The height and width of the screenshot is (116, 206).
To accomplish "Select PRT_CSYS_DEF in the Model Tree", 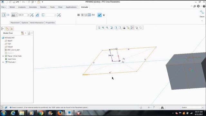I will tap(14, 50).
